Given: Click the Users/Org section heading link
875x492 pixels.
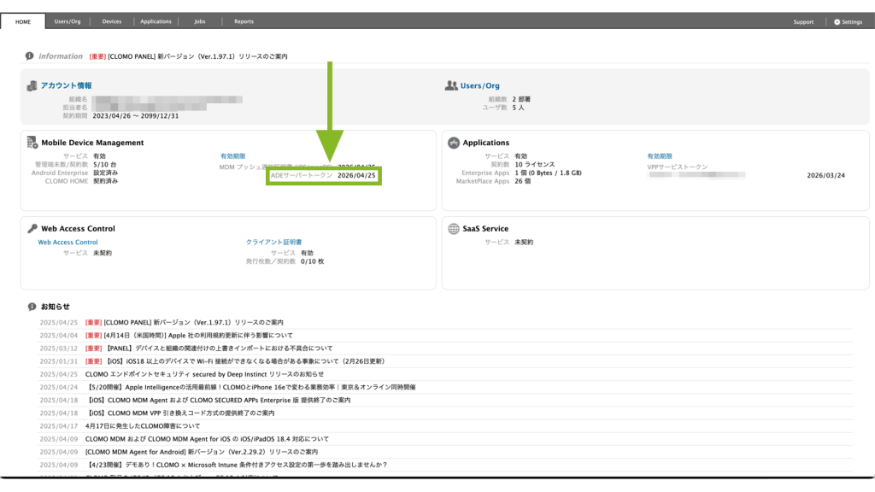Looking at the screenshot, I should 479,85.
